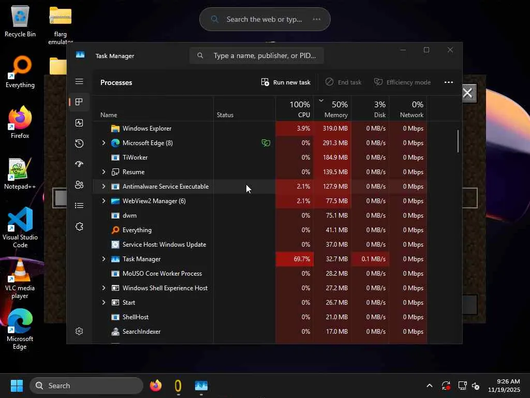Viewport: 530px width, 398px height.
Task: Open the web search widget ellipsis options
Action: pyautogui.click(x=316, y=19)
